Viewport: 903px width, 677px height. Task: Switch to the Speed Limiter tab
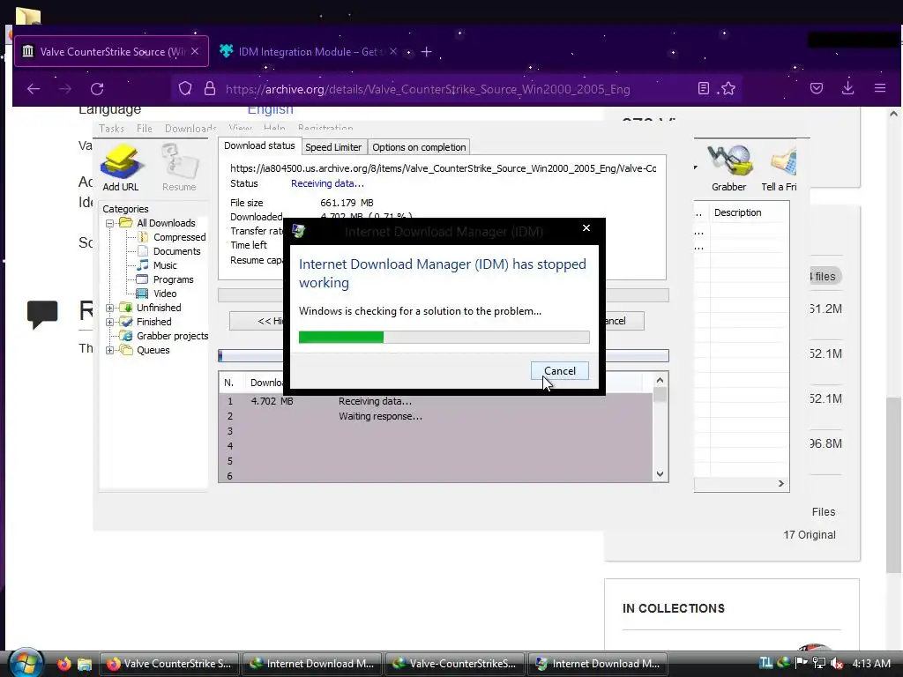332,147
